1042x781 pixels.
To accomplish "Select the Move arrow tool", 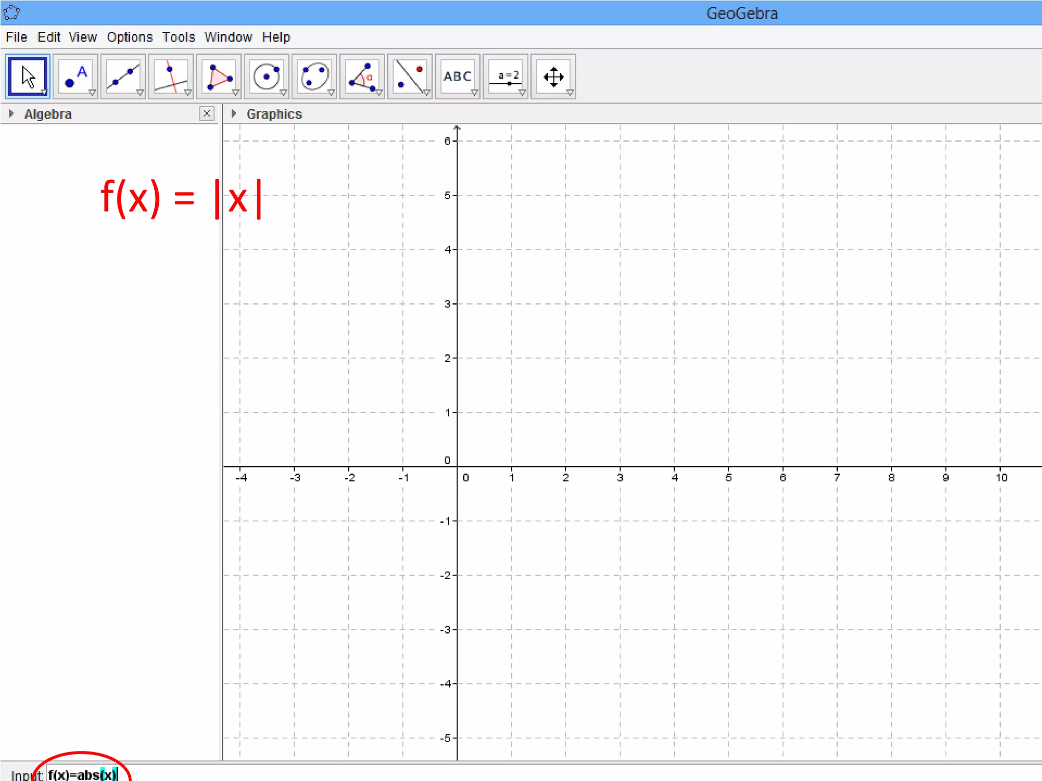I will tap(27, 76).
